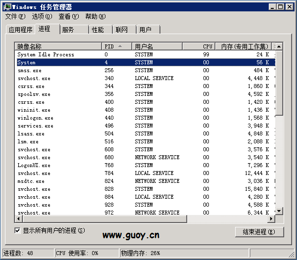Select the LogonUI.exe process row
This screenshot has width=297, height=260.
click(145, 165)
